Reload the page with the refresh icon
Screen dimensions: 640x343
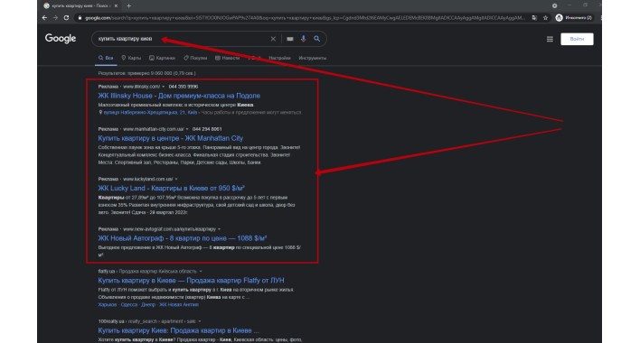66,18
